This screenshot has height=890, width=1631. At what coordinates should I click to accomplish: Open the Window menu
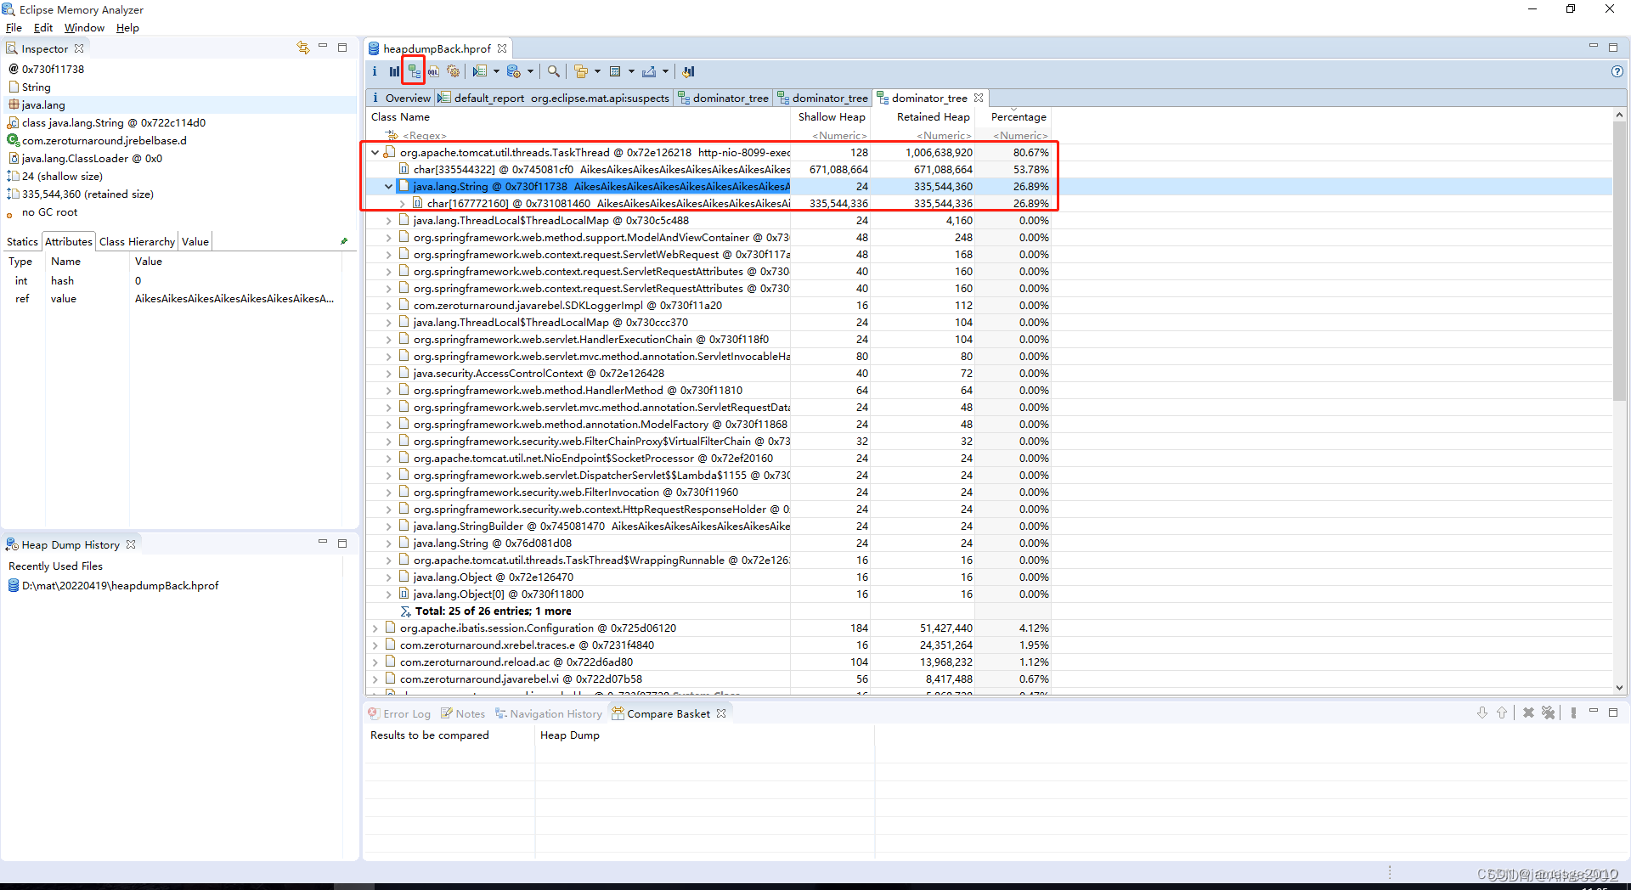tap(84, 28)
